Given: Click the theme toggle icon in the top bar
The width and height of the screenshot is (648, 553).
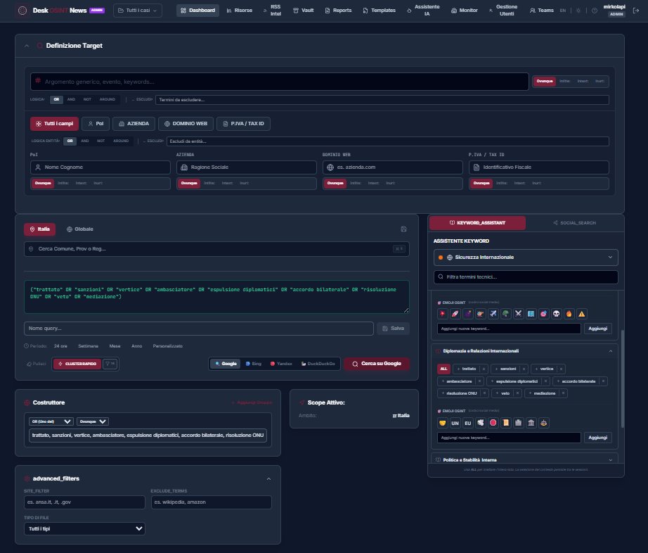Looking at the screenshot, I should [578, 11].
